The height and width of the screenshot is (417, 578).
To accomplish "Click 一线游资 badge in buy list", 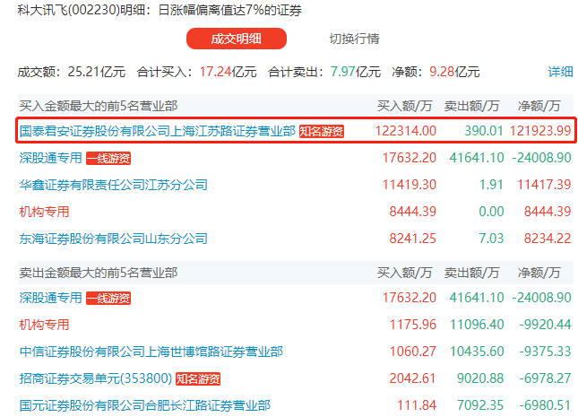I will click(108, 159).
